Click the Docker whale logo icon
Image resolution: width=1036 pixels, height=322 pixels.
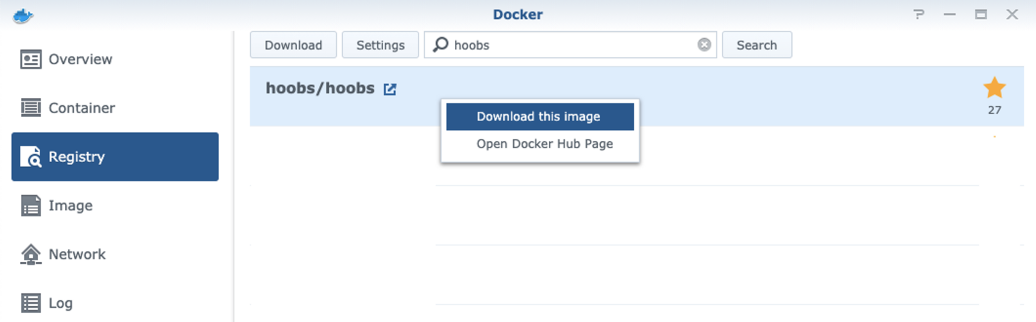(23, 16)
